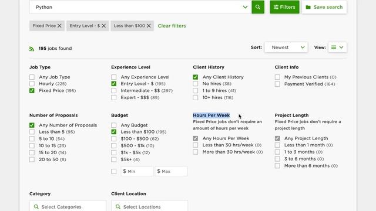
Task: Click the Python search text field
Action: click(x=140, y=7)
